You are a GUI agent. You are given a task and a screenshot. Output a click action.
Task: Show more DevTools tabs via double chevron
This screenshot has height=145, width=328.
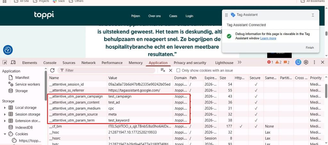tap(239, 62)
